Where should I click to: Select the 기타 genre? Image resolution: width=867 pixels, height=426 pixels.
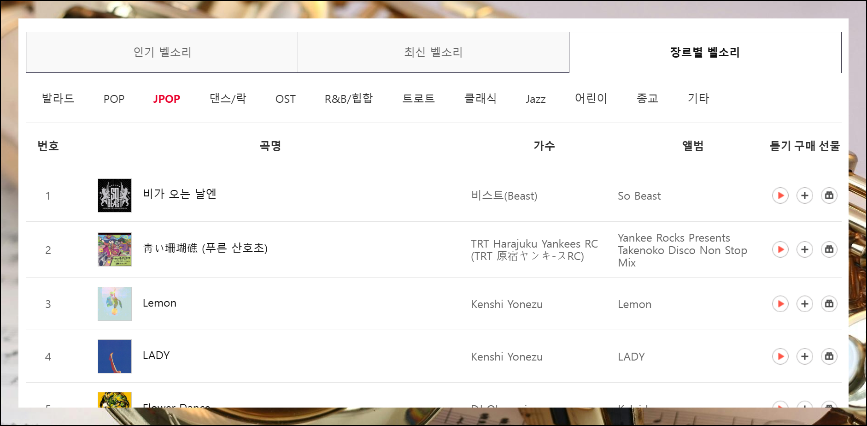698,99
